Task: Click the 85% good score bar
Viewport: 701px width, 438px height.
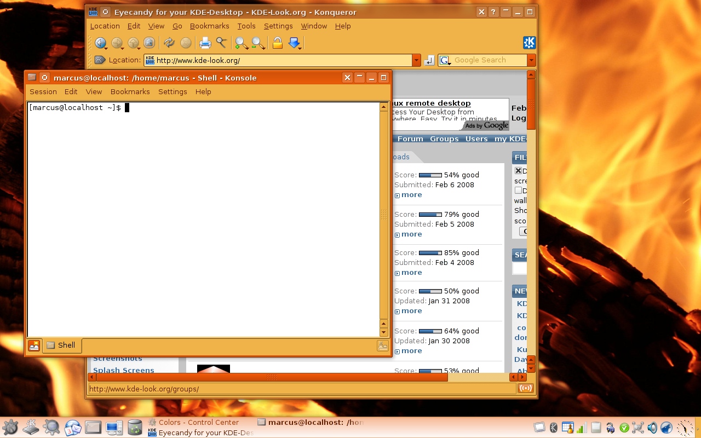Action: 430,253
